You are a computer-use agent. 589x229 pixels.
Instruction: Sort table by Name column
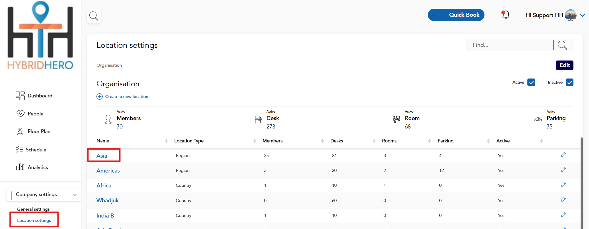[166, 141]
